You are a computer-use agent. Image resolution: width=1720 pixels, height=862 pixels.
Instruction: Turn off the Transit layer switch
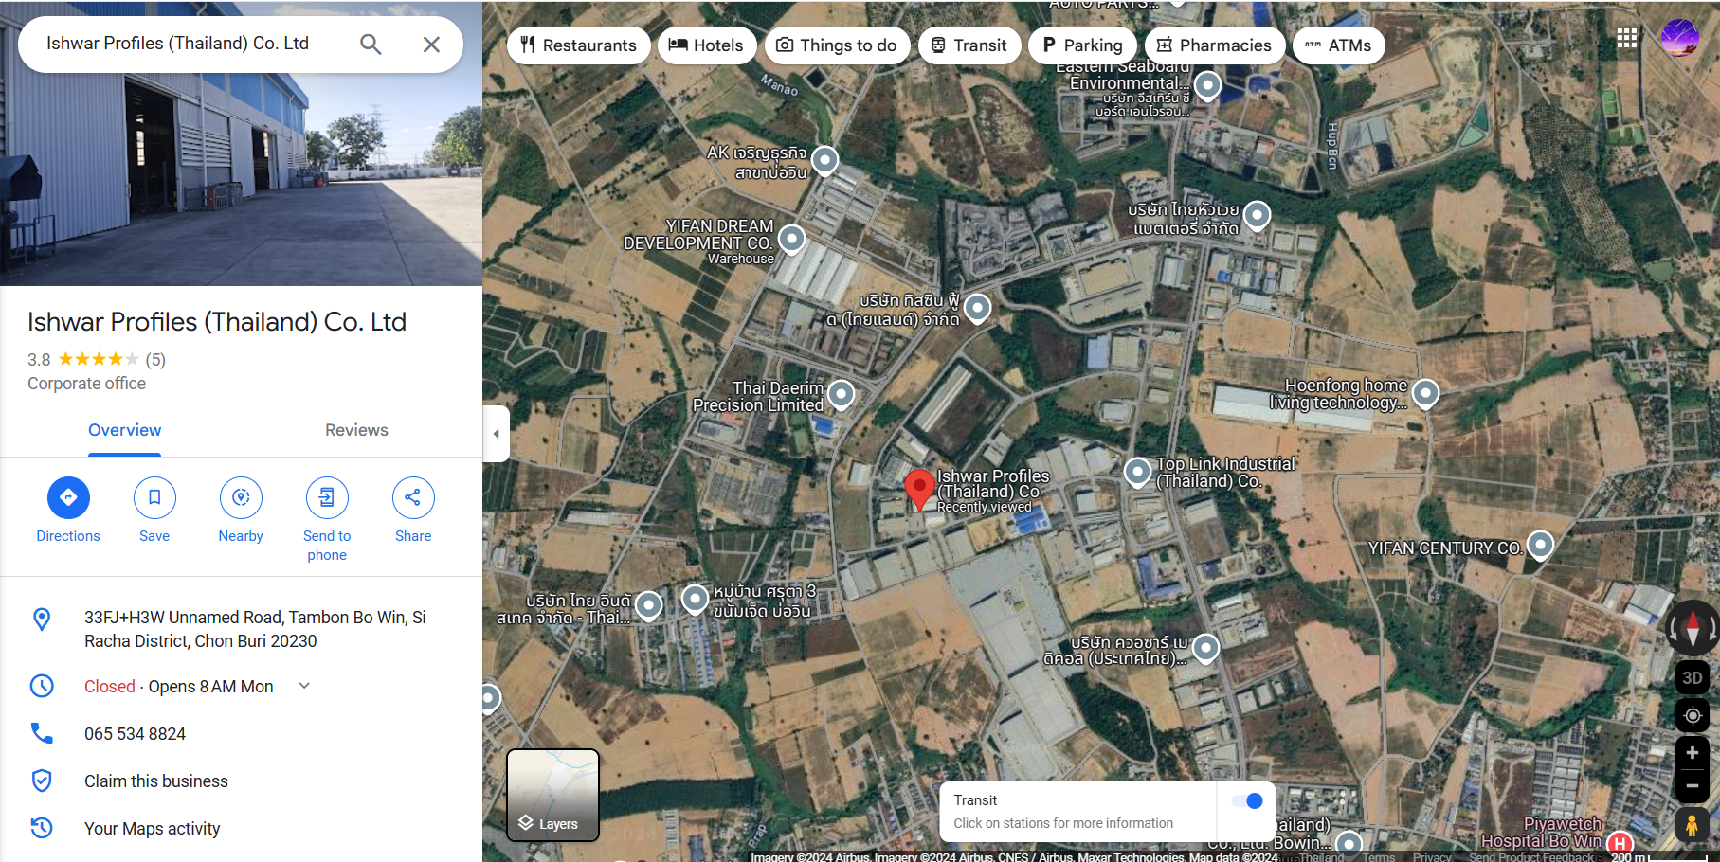[x=1248, y=801]
